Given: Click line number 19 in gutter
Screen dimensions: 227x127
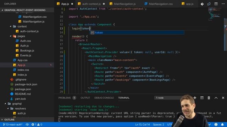Looking at the screenshot, I should pos(61,52).
